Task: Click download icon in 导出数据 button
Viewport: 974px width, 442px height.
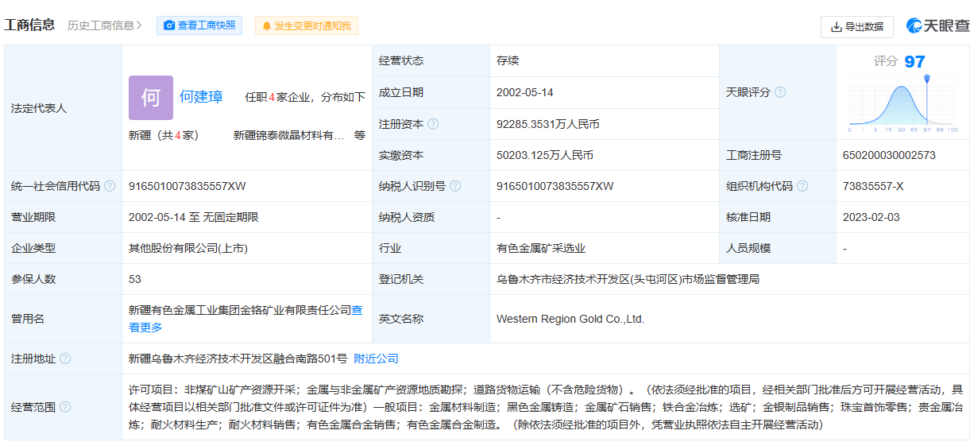Action: pos(836,26)
